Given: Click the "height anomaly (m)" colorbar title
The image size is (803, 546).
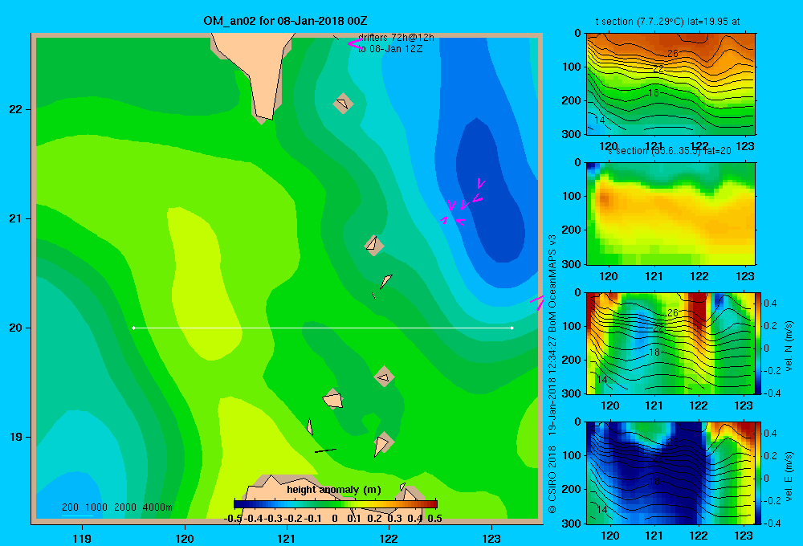Looking at the screenshot, I should [334, 490].
